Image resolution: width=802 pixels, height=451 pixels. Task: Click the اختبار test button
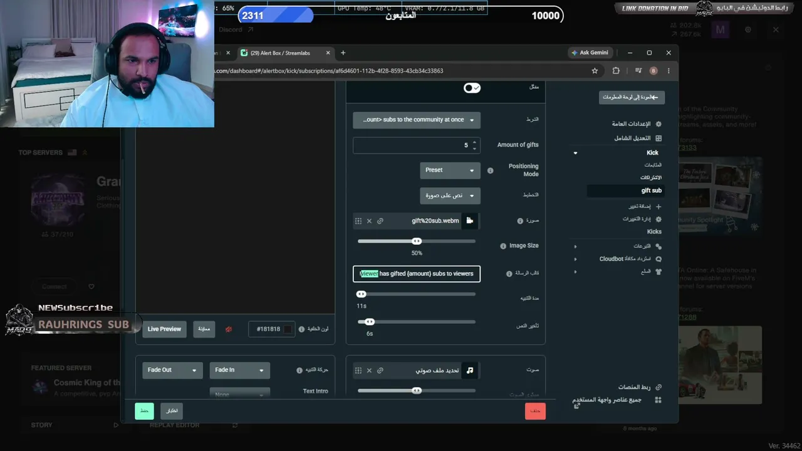point(172,411)
